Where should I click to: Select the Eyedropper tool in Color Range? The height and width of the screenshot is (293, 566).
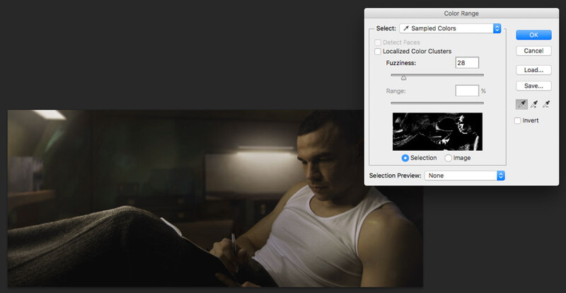coord(521,105)
